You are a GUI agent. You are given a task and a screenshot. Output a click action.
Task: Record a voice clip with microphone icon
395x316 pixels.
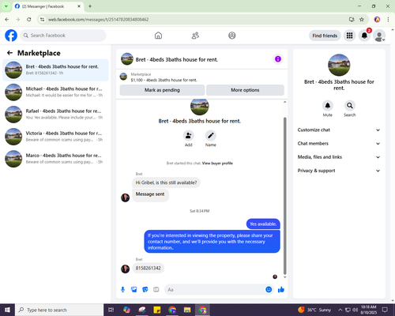(122, 290)
